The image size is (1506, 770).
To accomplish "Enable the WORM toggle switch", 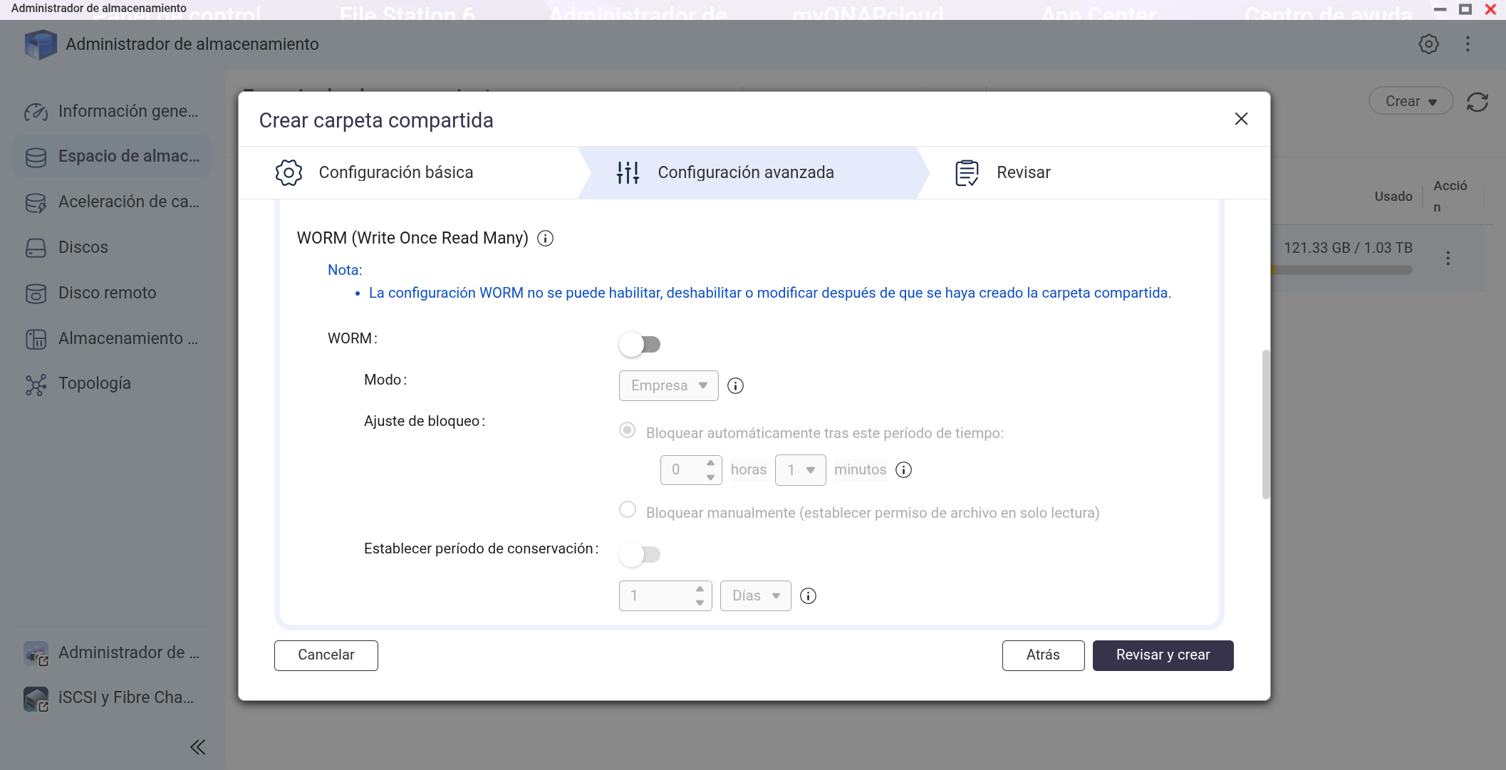I will [x=640, y=345].
